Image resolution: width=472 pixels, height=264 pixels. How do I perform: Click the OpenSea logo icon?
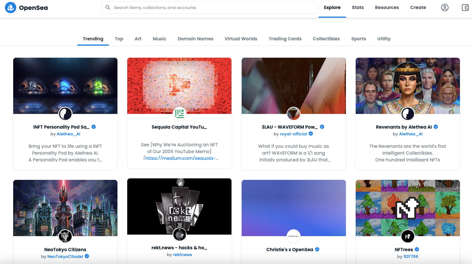tap(11, 8)
